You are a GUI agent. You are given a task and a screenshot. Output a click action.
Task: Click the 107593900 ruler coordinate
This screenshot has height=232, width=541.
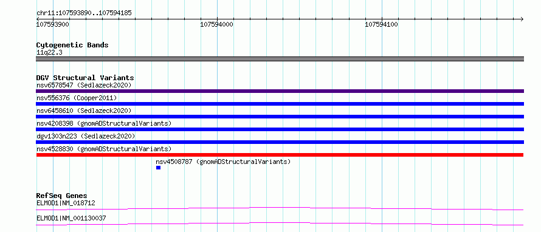click(53, 24)
